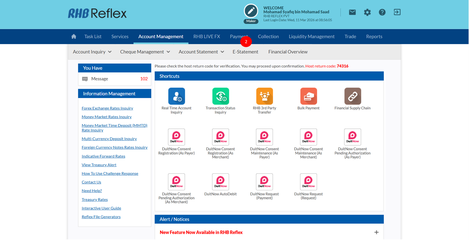
Task: Click the help question mark icon
Action: coord(382,12)
